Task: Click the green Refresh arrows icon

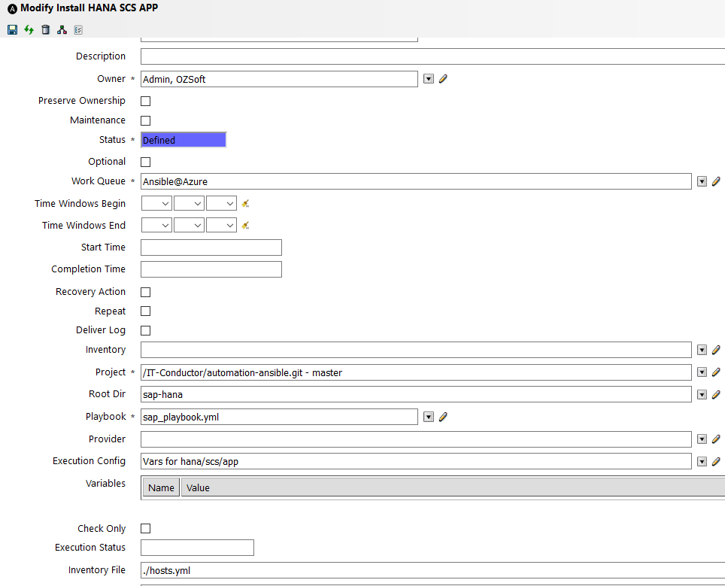Action: 29,30
